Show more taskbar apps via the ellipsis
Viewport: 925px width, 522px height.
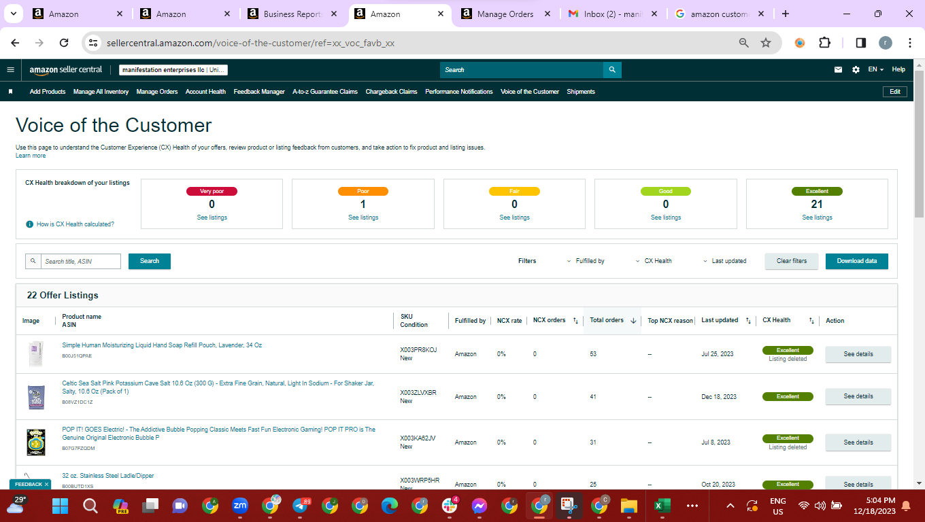coord(692,506)
